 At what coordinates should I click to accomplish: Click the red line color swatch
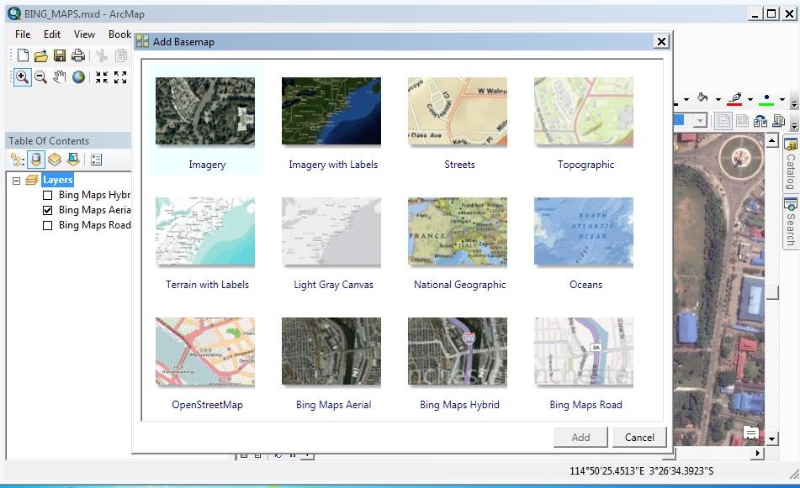734,104
